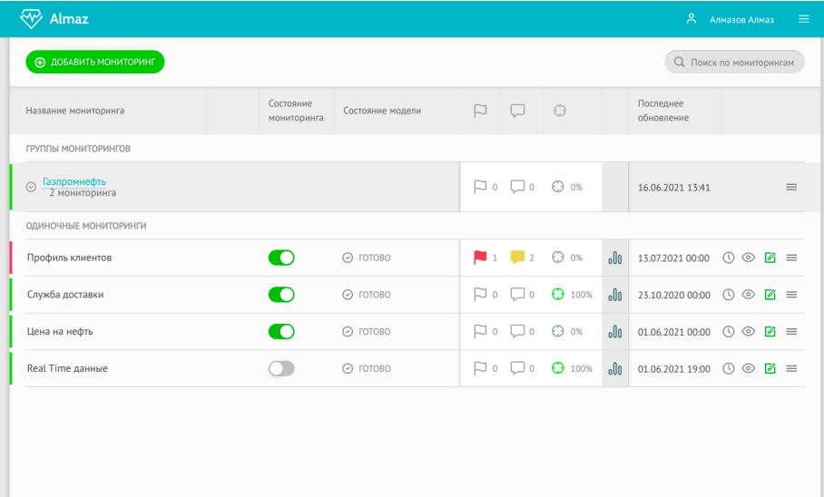Click history clock icon for Цена на нефть
The image size is (824, 497).
(x=728, y=332)
